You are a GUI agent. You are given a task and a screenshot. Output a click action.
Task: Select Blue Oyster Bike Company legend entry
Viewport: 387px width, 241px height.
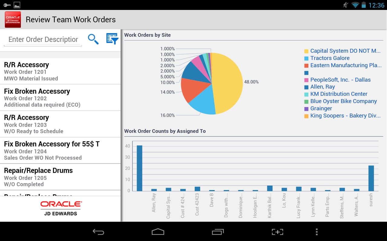click(343, 101)
